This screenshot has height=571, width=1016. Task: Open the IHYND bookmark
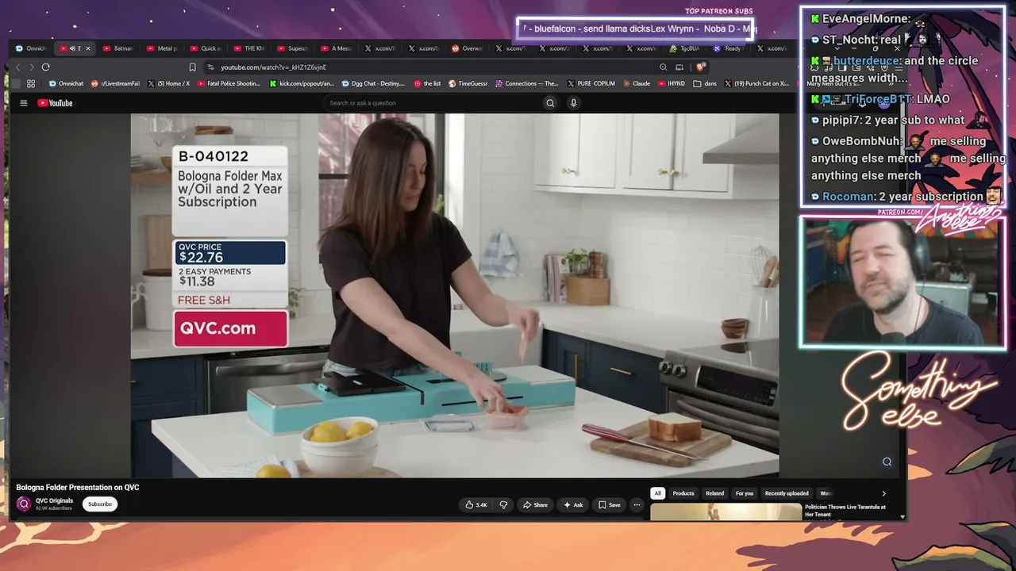(x=672, y=83)
